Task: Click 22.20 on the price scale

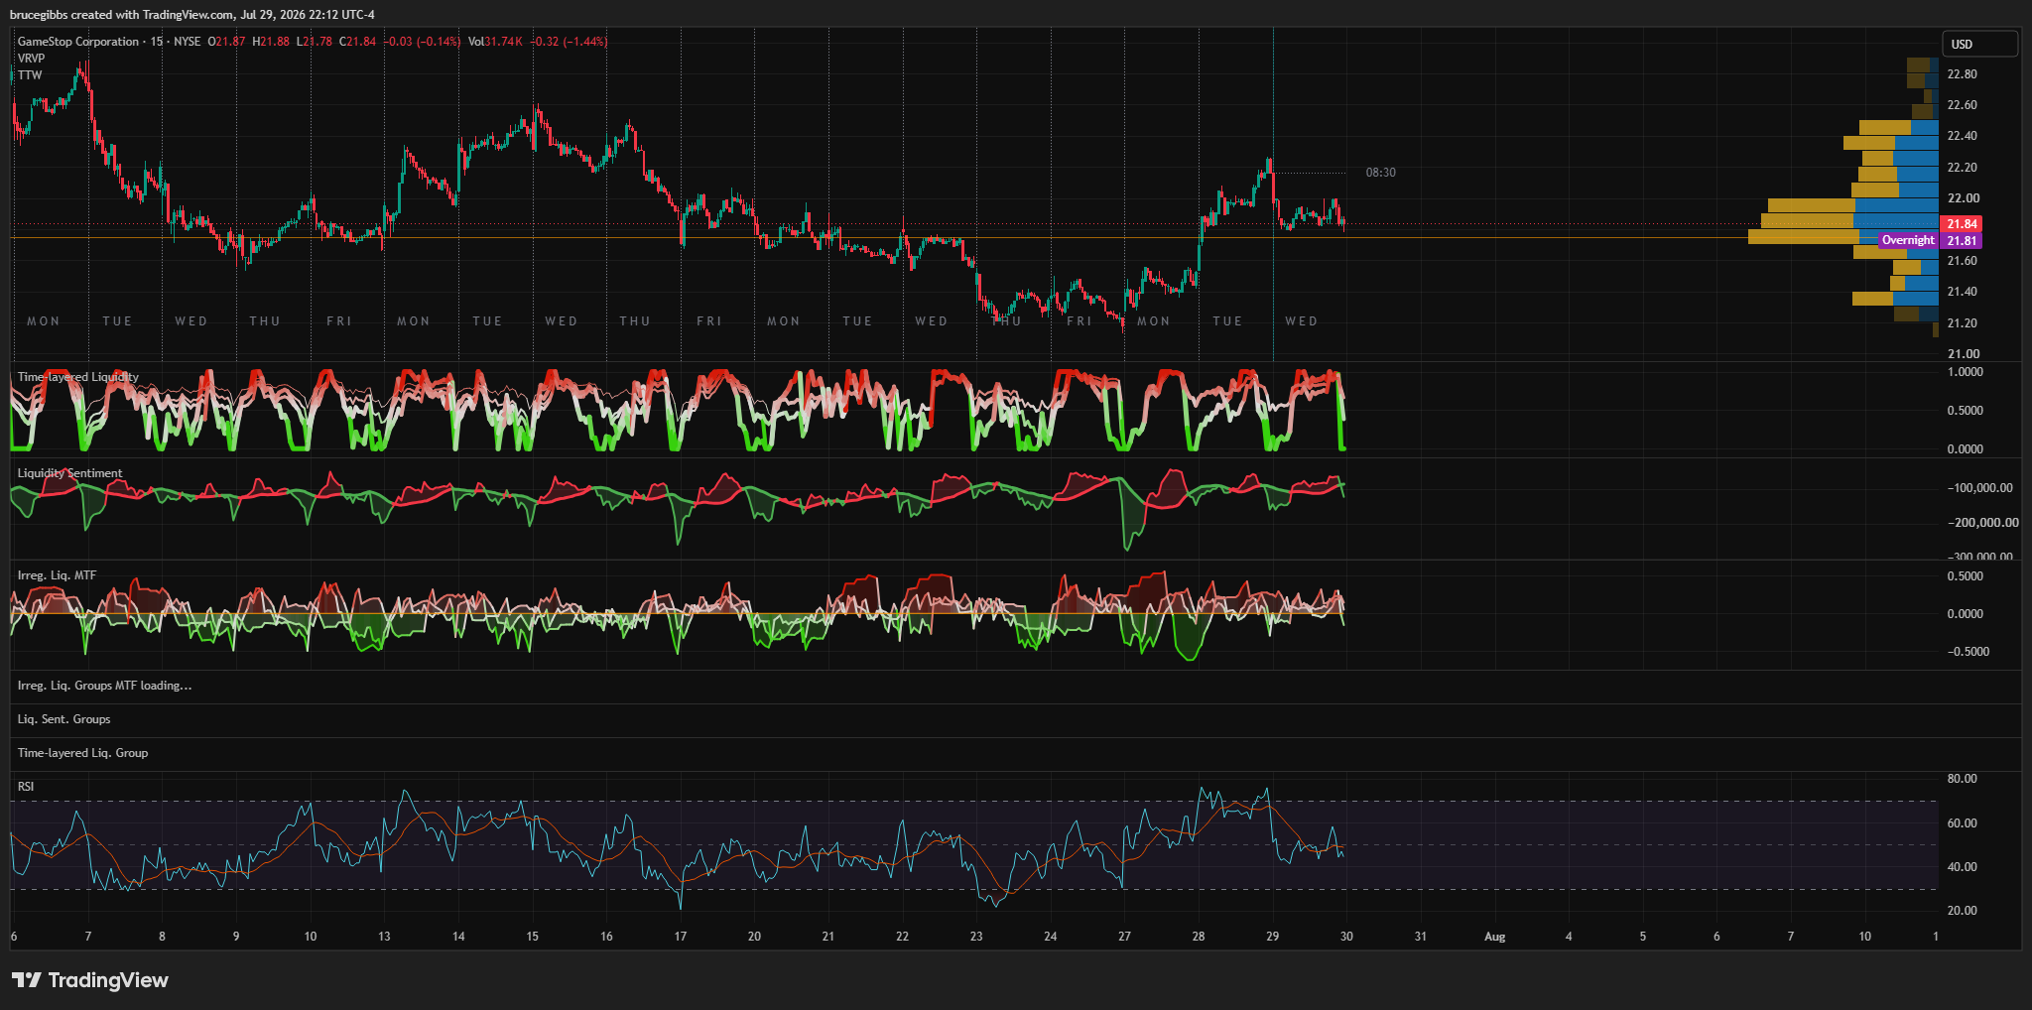Action: coord(1962,168)
